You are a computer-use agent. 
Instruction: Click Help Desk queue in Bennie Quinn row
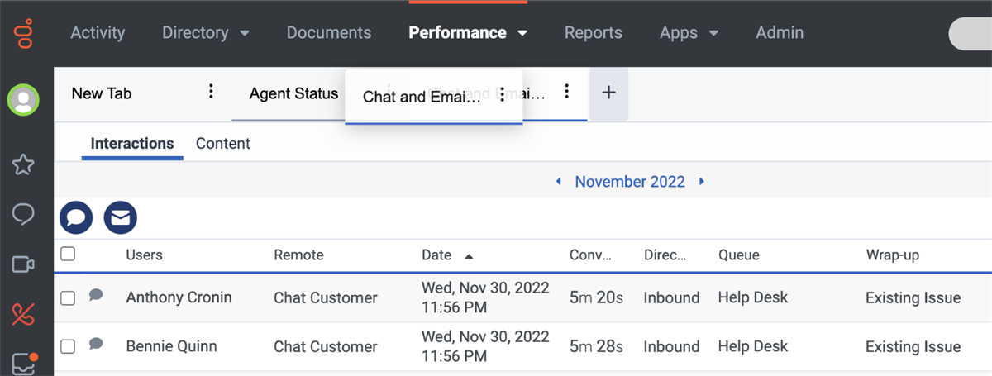pyautogui.click(x=753, y=346)
